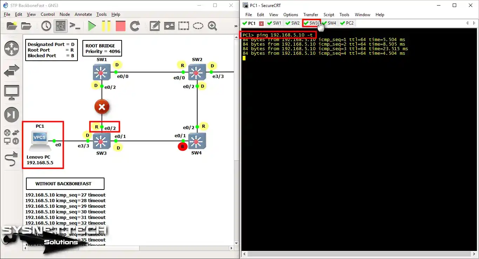This screenshot has height=259, width=479.
Task: Browse all devices in the GNS3 device dock
Action: coord(12,137)
